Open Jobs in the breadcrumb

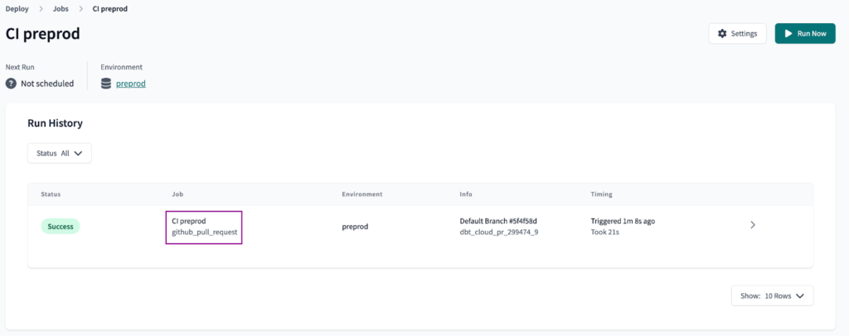coord(61,9)
